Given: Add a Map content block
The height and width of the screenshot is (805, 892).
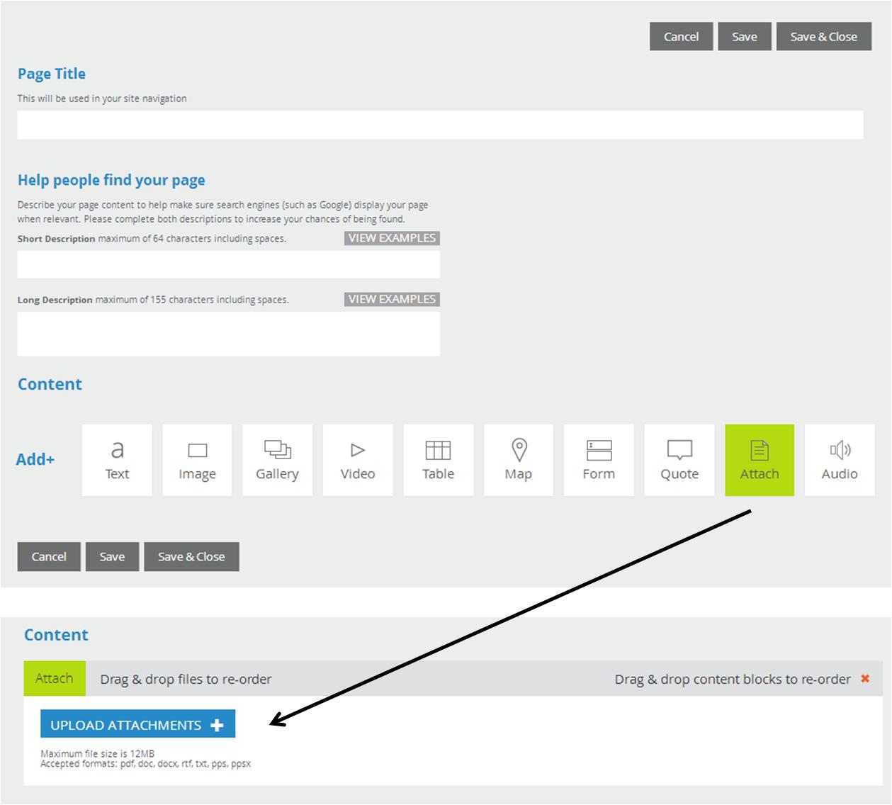Looking at the screenshot, I should [x=519, y=460].
